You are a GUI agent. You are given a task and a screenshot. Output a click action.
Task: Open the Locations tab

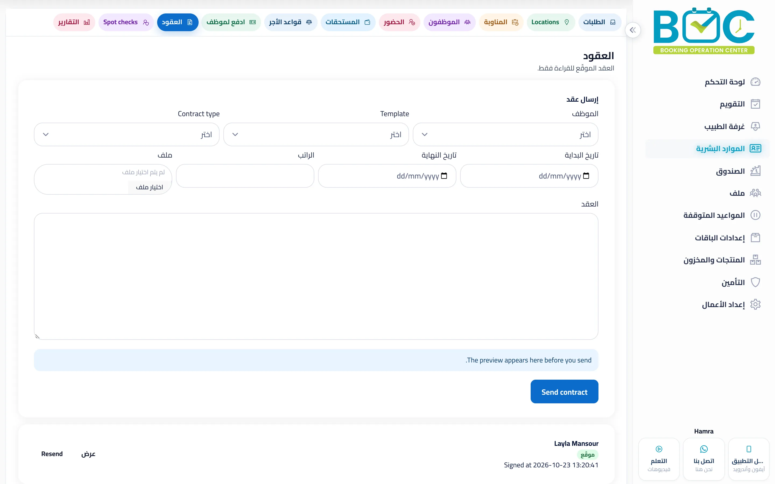(x=551, y=22)
